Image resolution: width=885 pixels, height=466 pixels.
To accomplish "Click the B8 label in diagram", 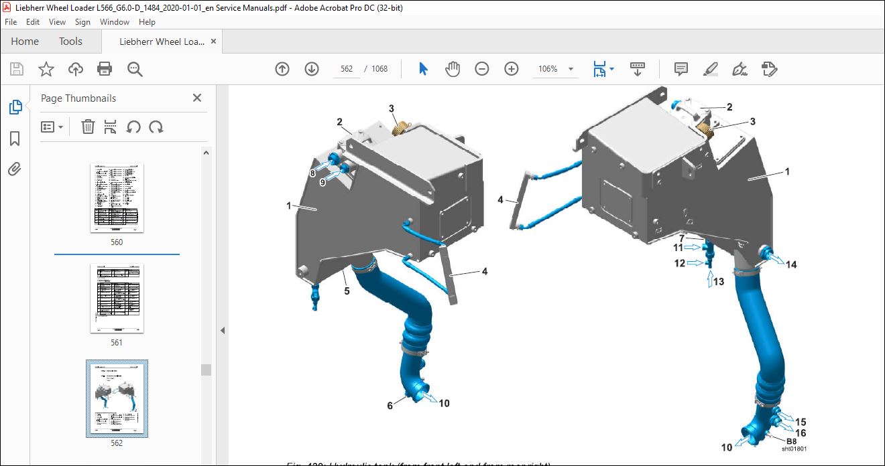I will (x=791, y=441).
